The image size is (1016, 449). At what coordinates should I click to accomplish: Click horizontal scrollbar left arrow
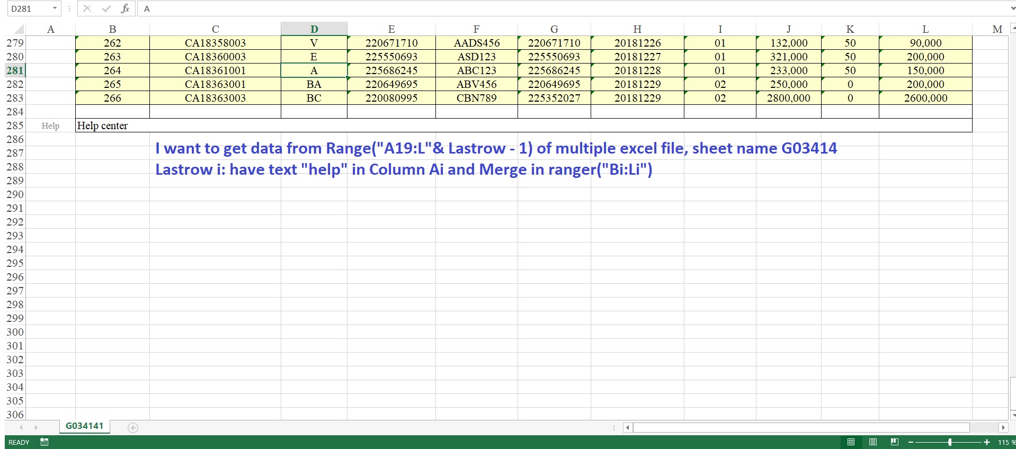click(627, 427)
